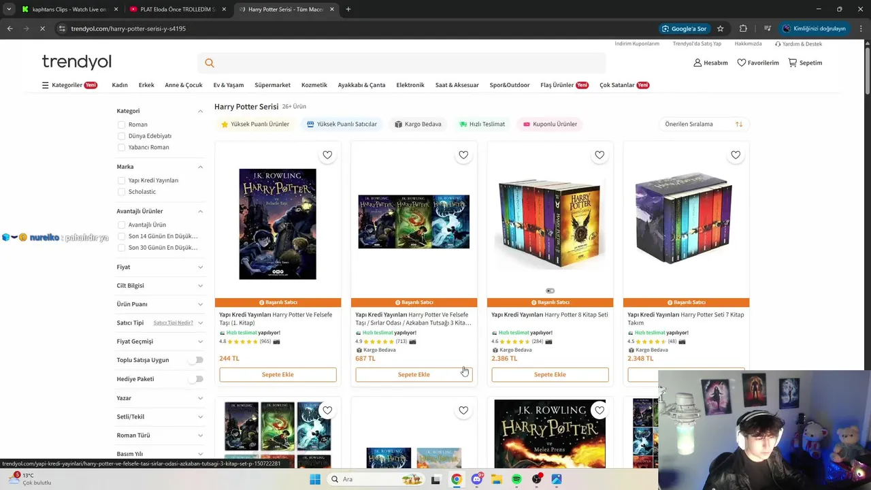Open Spotify from taskbar
Screen dimensions: 871x490
(516, 479)
